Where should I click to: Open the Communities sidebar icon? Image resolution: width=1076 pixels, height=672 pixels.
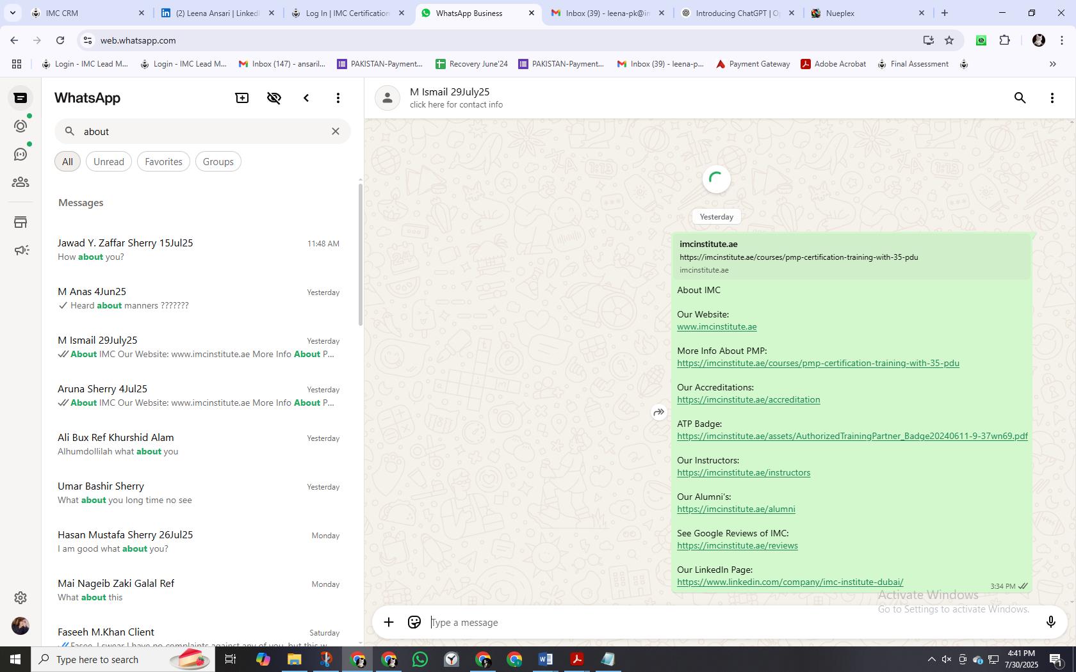[20, 182]
